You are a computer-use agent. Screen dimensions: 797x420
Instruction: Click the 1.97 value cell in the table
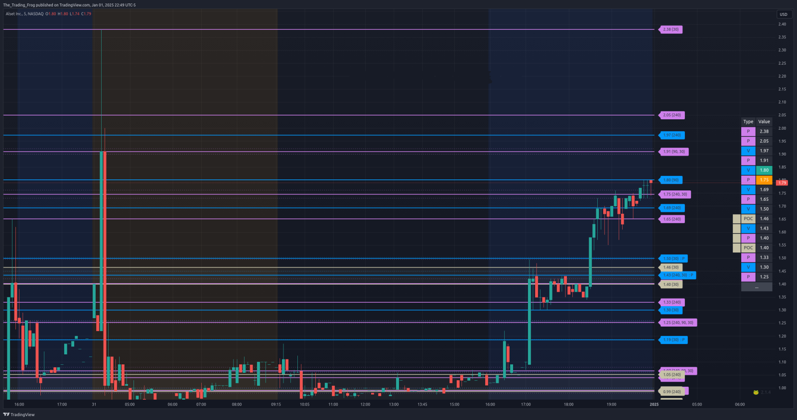point(764,151)
